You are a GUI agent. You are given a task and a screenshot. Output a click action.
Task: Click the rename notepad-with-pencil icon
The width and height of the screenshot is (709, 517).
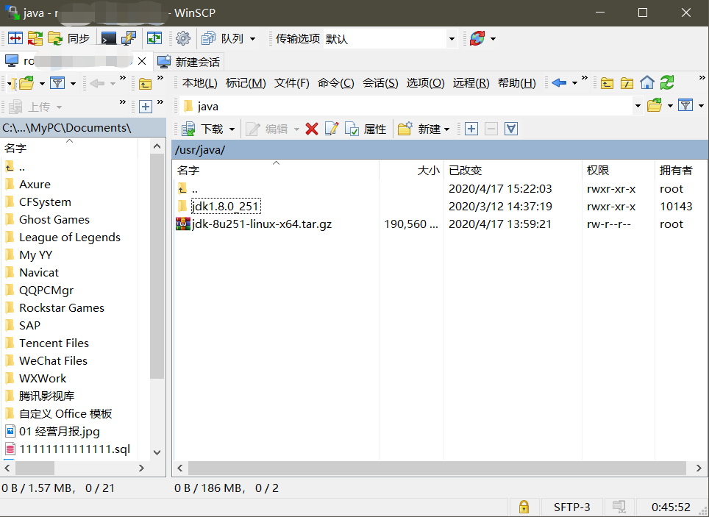click(332, 129)
